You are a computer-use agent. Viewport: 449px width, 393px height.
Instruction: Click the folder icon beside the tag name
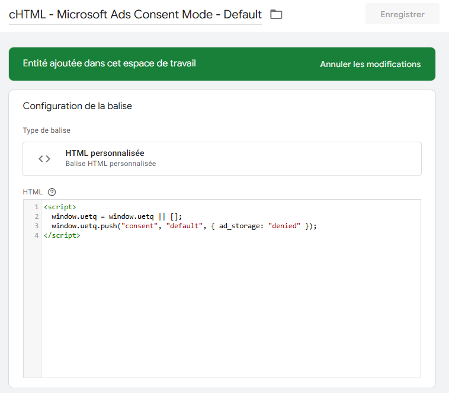click(x=276, y=14)
